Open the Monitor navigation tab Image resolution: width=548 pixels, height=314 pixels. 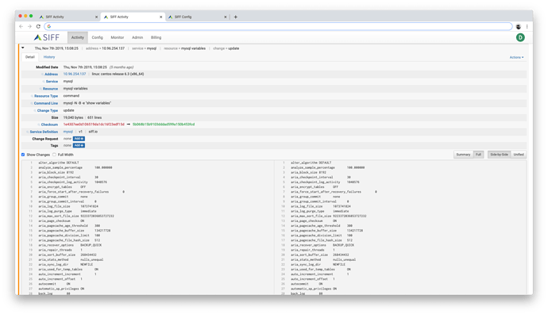click(x=117, y=37)
